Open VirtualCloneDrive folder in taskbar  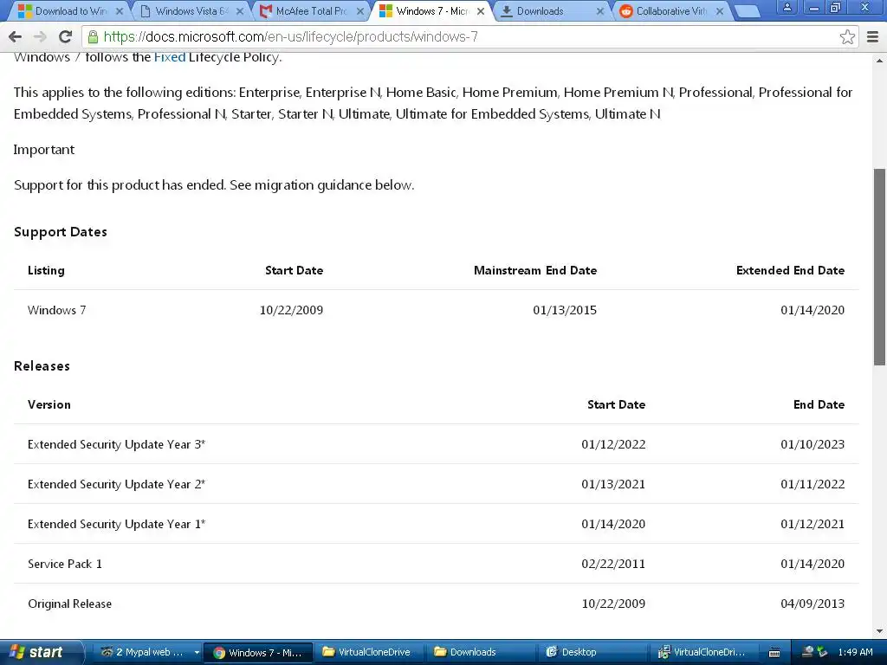[x=367, y=652]
